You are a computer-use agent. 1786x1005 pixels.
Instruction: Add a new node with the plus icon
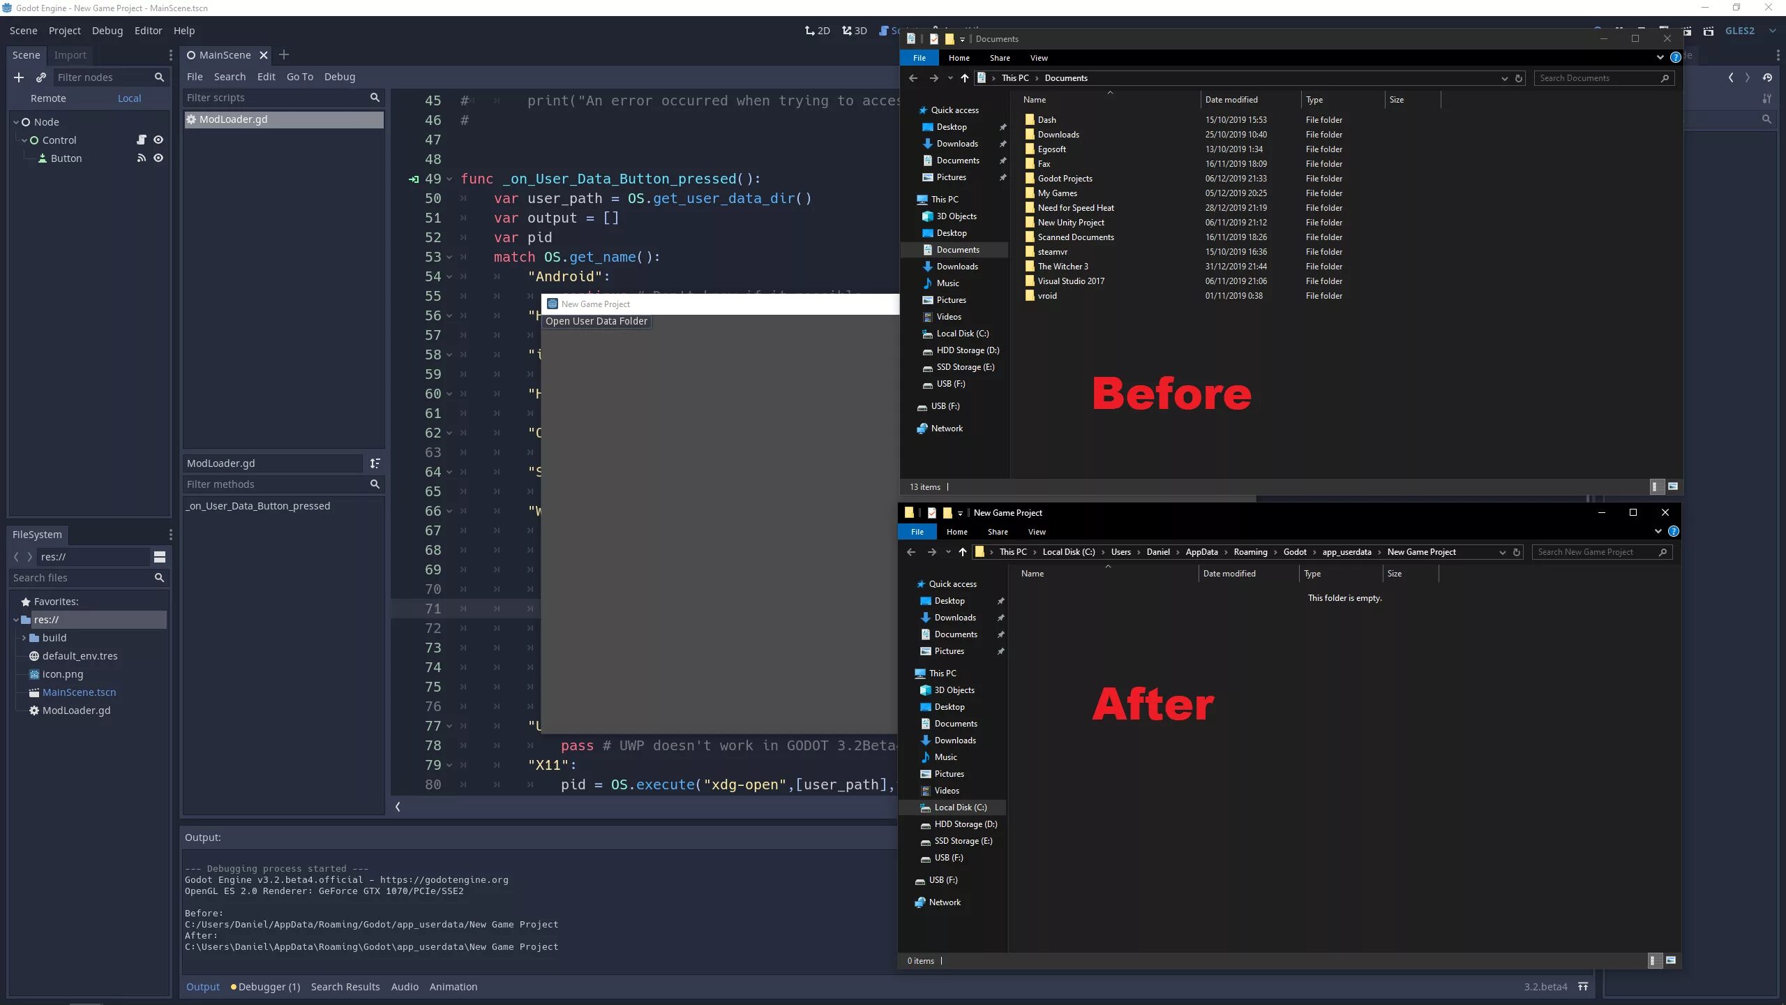19,77
